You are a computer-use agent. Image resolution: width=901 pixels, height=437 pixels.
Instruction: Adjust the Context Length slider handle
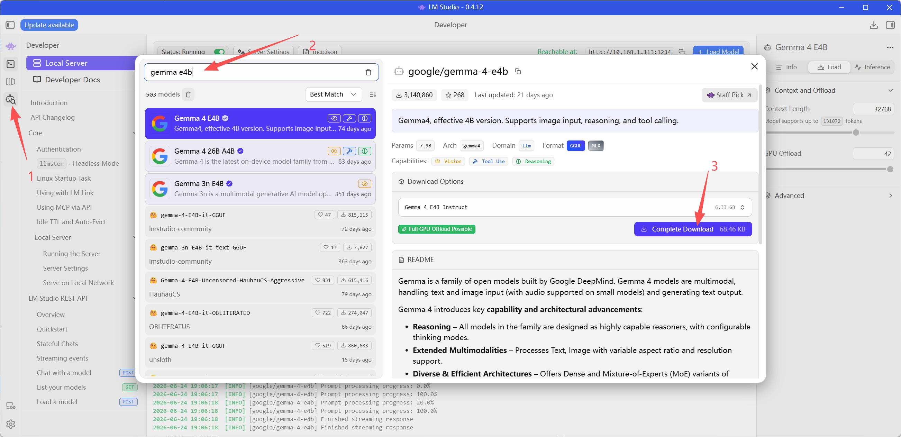856,133
